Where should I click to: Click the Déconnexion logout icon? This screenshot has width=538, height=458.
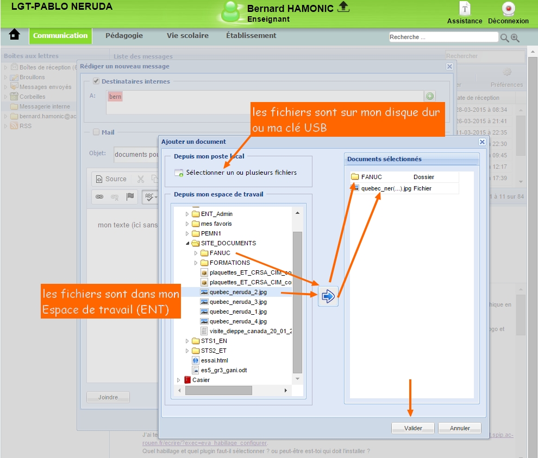point(508,9)
